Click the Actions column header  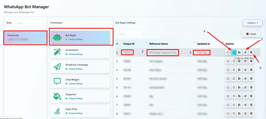[x=230, y=44]
